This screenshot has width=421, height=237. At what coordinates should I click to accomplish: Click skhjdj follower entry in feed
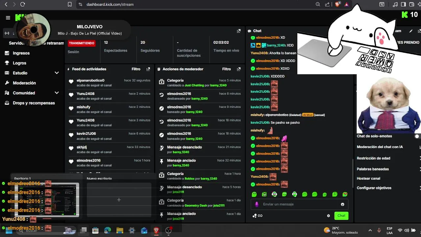[x=109, y=149]
